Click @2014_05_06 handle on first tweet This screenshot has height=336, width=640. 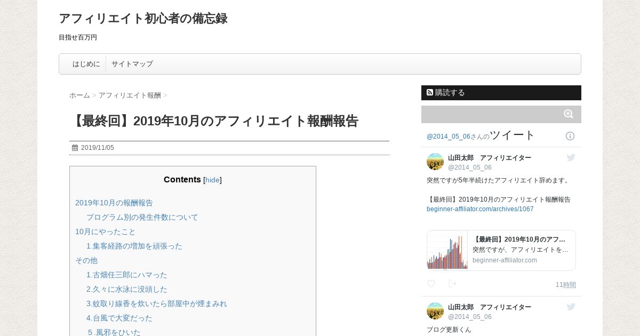click(470, 167)
